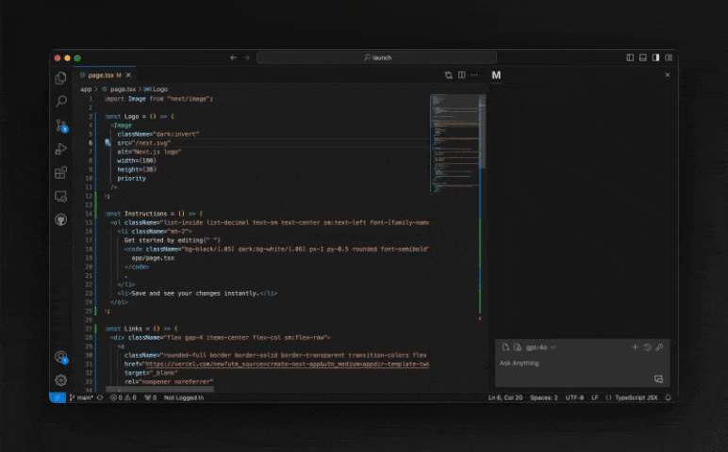Select the page.tsx editor tab
Screen dimensions: 728x452
pyautogui.click(x=105, y=75)
